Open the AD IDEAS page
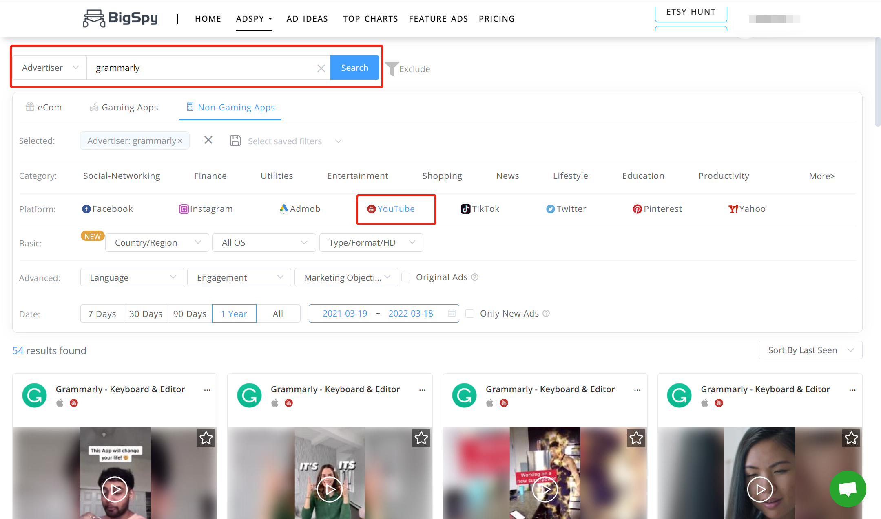 coord(307,19)
